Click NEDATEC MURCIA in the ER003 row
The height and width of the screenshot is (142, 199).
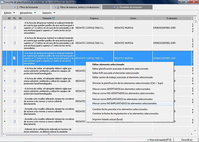click(x=124, y=28)
